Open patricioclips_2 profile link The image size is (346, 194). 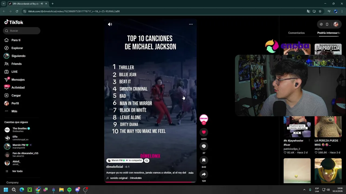292,149
